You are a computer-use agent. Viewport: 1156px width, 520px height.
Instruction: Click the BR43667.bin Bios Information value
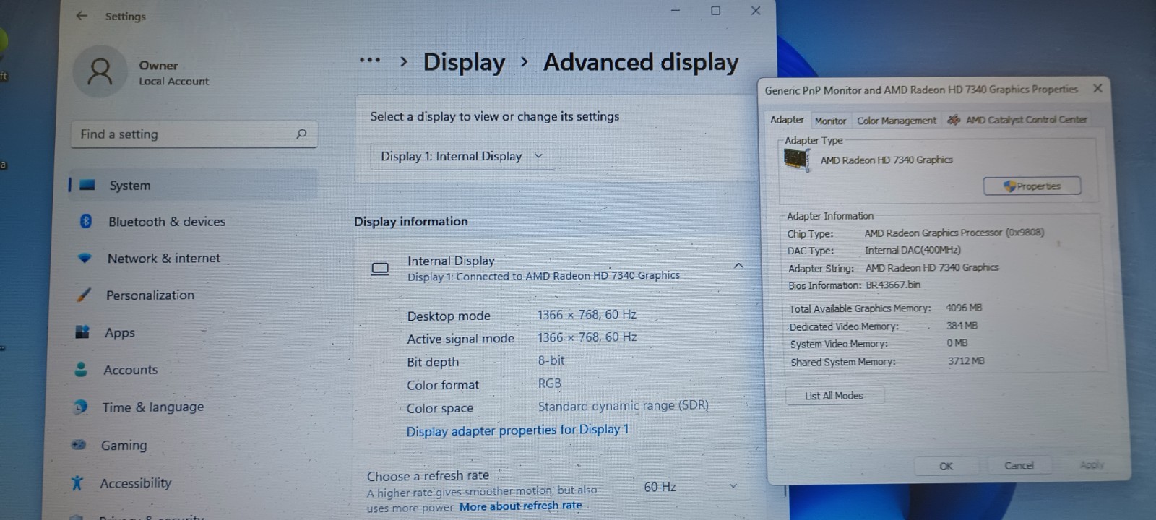[893, 285]
